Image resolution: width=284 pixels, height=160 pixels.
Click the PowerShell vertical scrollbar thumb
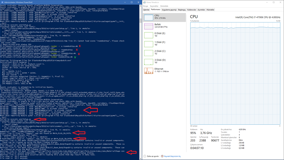[x=140, y=20]
